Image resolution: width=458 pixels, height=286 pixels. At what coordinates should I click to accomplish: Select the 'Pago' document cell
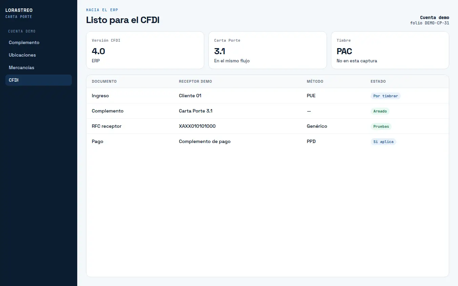pos(98,142)
